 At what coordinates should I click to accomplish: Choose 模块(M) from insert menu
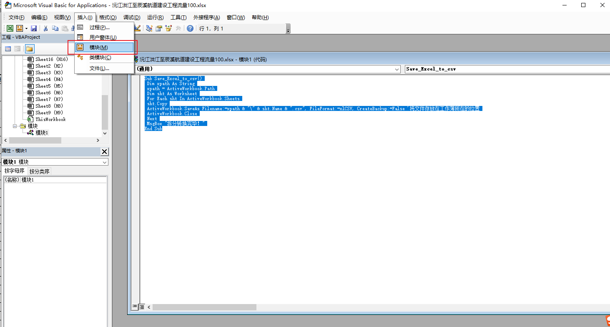tap(105, 48)
